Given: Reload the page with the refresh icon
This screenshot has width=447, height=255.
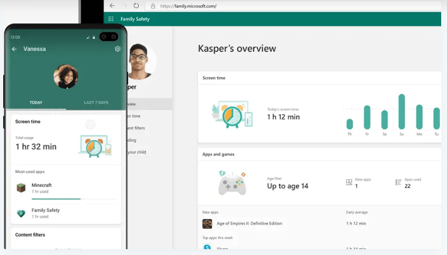Looking at the screenshot, I should 136,6.
